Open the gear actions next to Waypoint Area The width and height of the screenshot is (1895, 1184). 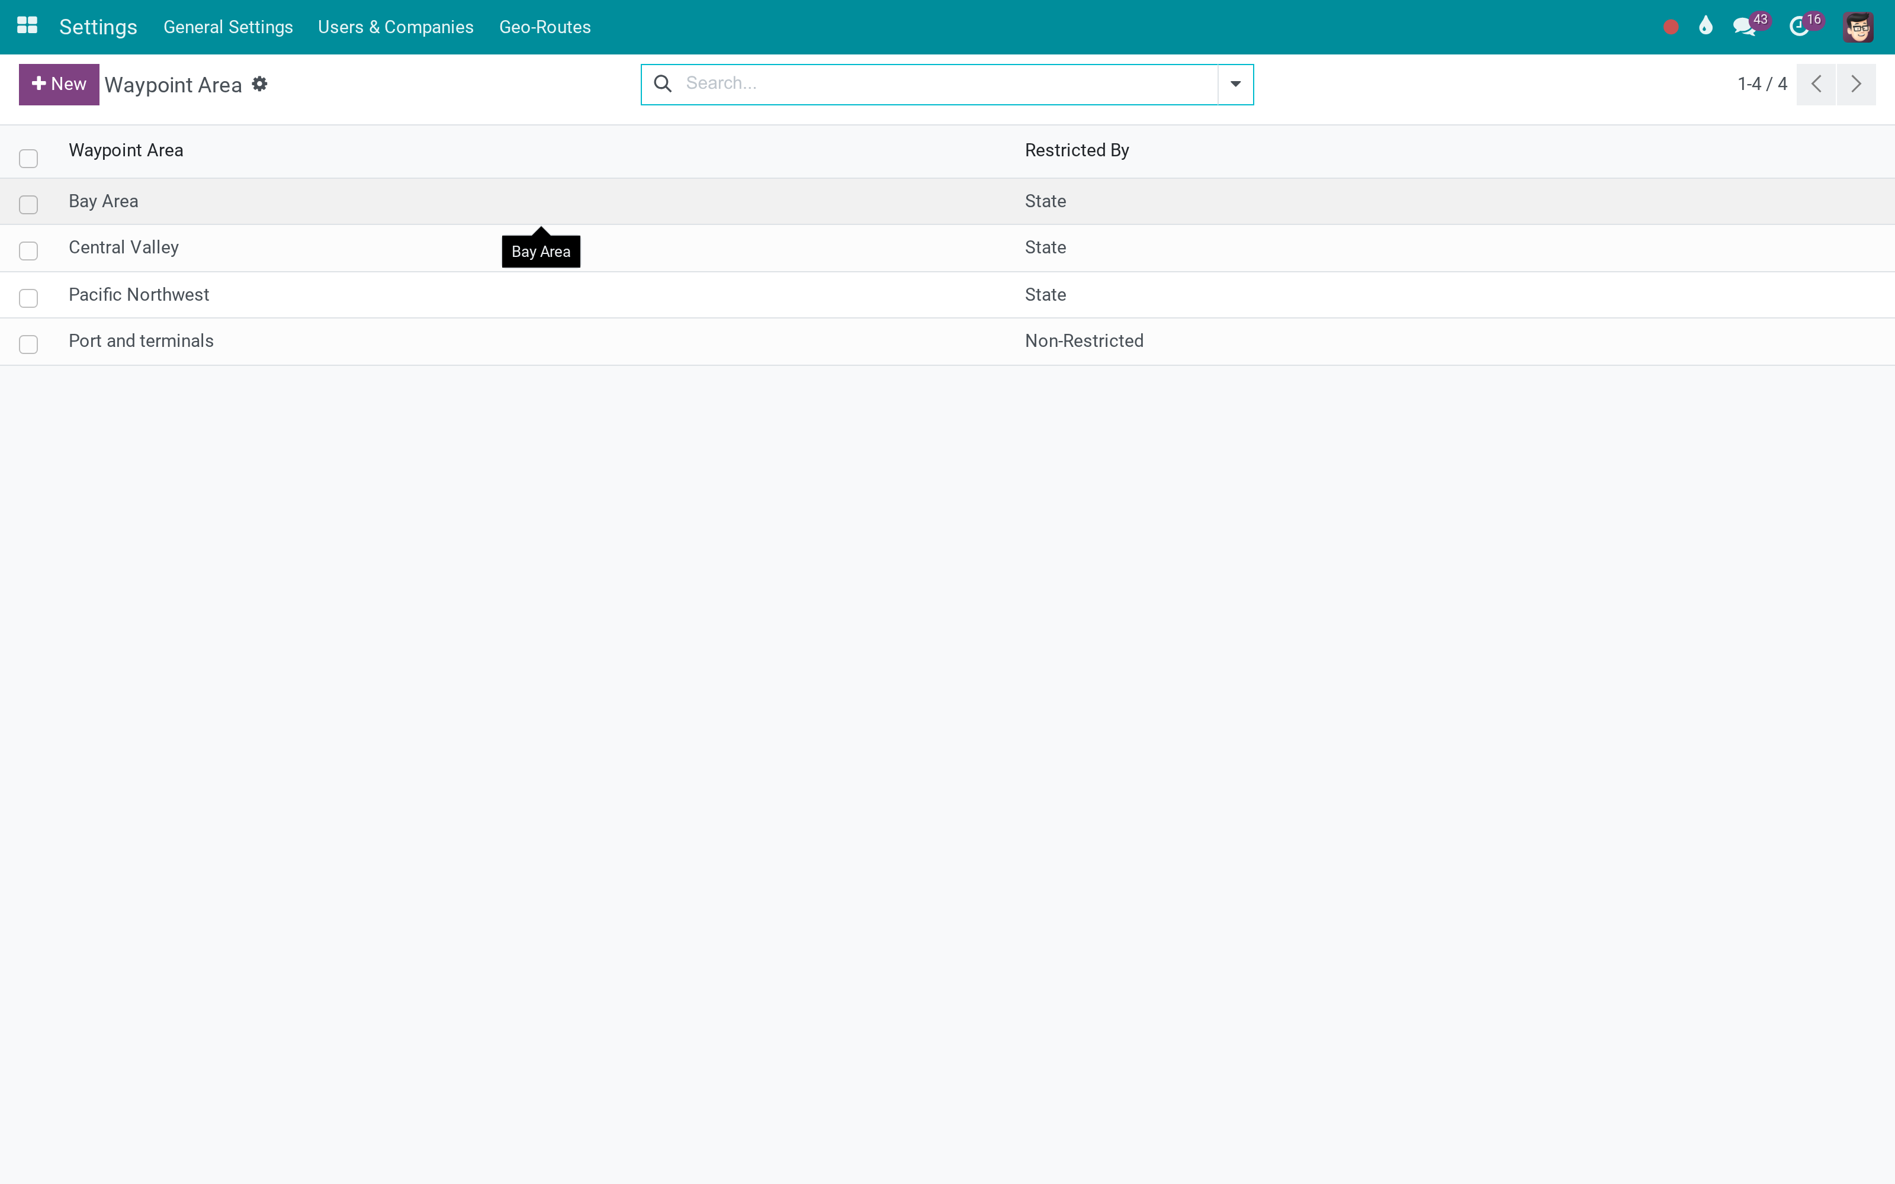coord(260,84)
